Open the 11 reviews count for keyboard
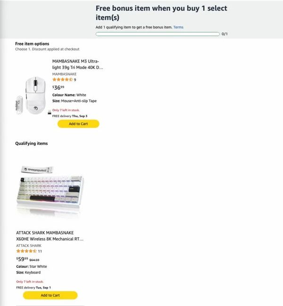The width and height of the screenshot is (283, 306). pyautogui.click(x=40, y=251)
